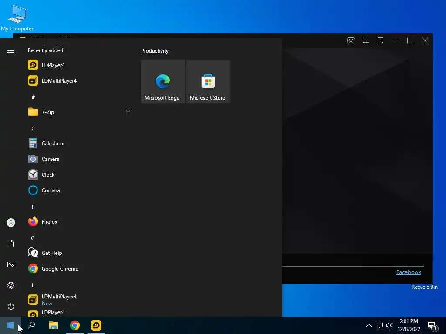The width and height of the screenshot is (446, 334).
Task: Close the LDPlayer window
Action: click(425, 40)
